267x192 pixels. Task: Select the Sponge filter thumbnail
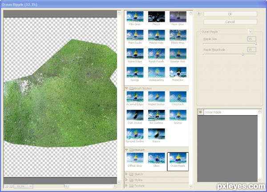coord(135,72)
